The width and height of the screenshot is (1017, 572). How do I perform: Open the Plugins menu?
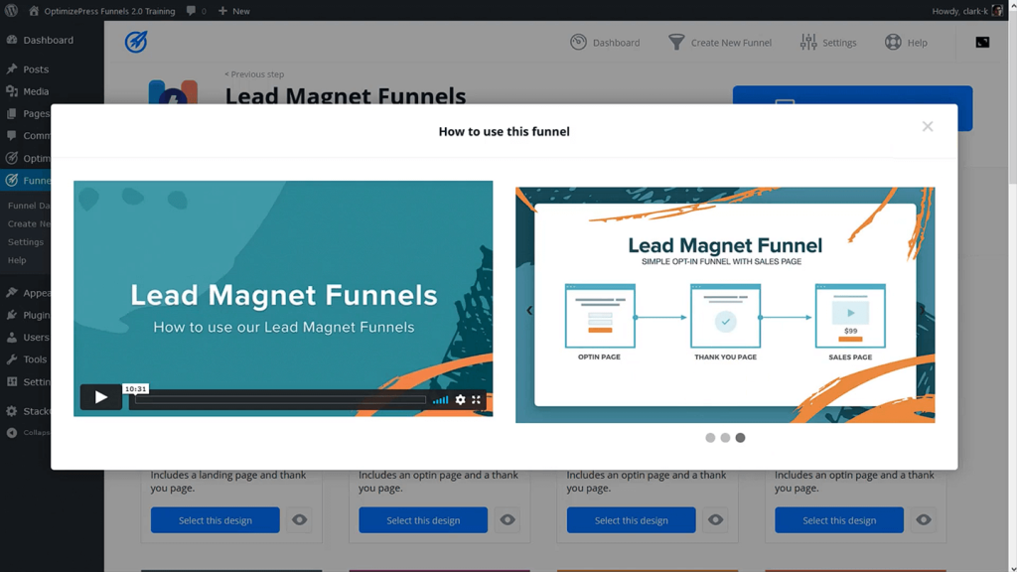pyautogui.click(x=33, y=315)
